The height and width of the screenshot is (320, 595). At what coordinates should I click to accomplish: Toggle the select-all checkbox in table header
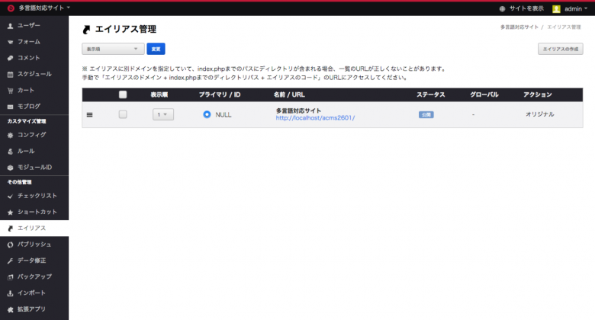click(123, 94)
